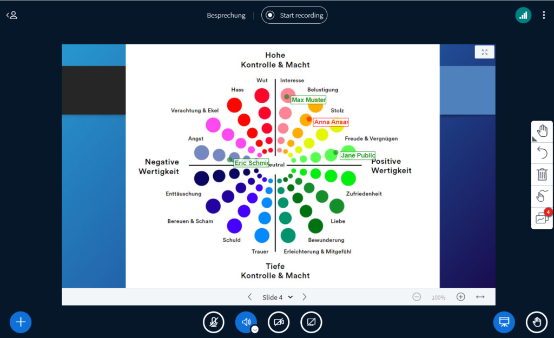Unmute the microphone
The width and height of the screenshot is (554, 338).
[x=214, y=322]
